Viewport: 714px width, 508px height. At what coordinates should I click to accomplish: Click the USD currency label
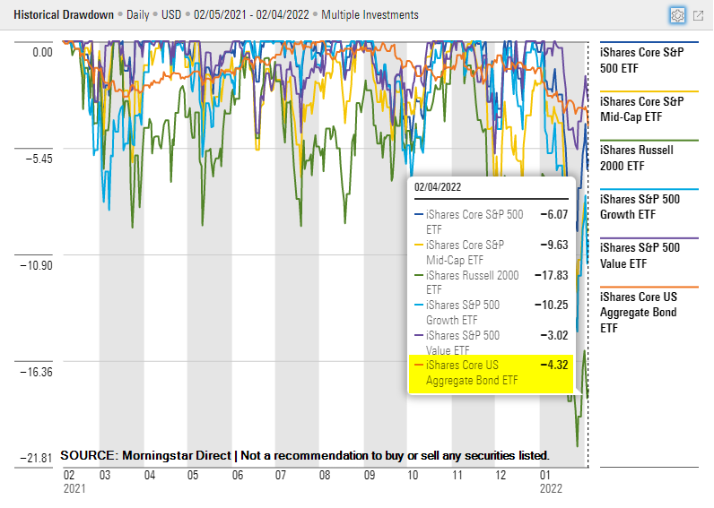171,14
